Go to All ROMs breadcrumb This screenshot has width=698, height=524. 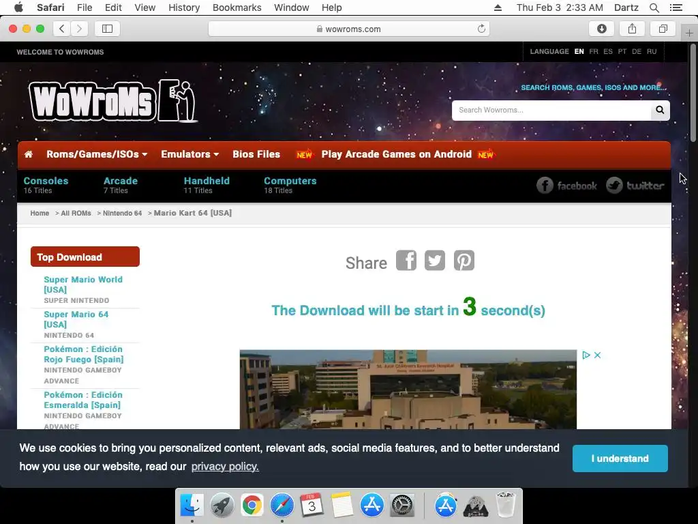[76, 213]
